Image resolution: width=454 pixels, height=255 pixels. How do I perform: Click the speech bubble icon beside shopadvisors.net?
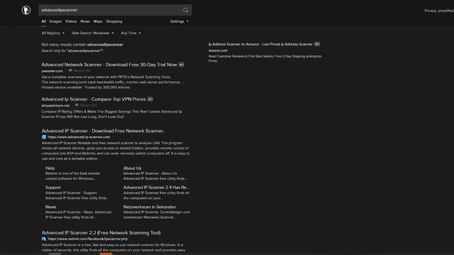point(77,106)
